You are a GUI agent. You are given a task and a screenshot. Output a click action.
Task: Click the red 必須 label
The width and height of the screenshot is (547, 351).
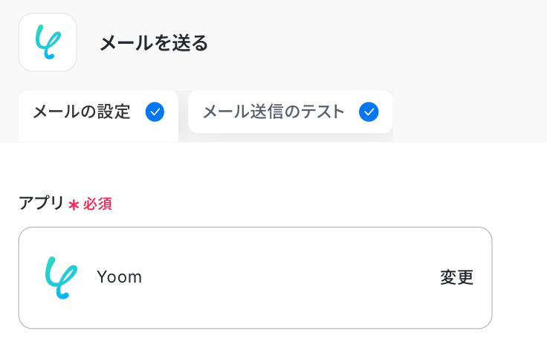97,204
